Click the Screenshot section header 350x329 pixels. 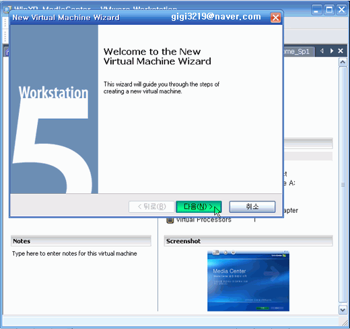(248, 241)
